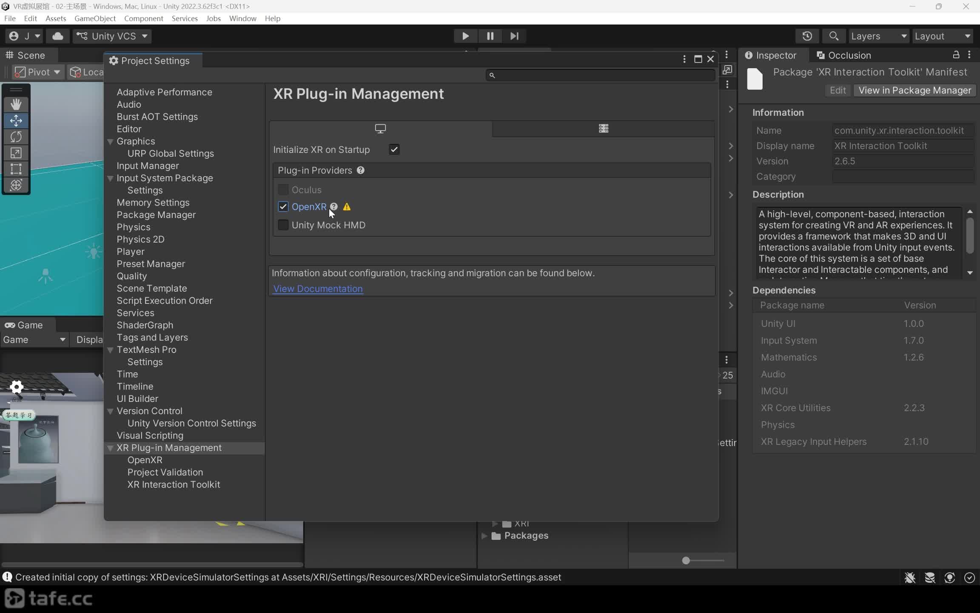This screenshot has width=980, height=613.
Task: Click the settings gear in Game view
Action: 17,387
